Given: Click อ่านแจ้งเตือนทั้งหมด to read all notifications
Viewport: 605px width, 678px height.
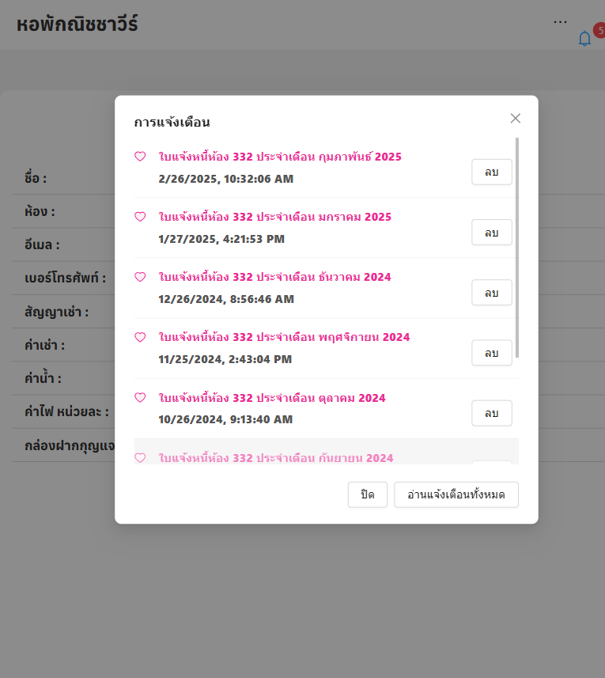Looking at the screenshot, I should click(x=456, y=494).
